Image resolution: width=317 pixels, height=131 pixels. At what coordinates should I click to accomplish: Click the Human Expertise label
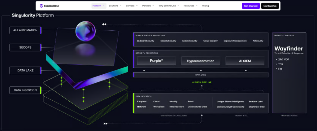coord(289,116)
